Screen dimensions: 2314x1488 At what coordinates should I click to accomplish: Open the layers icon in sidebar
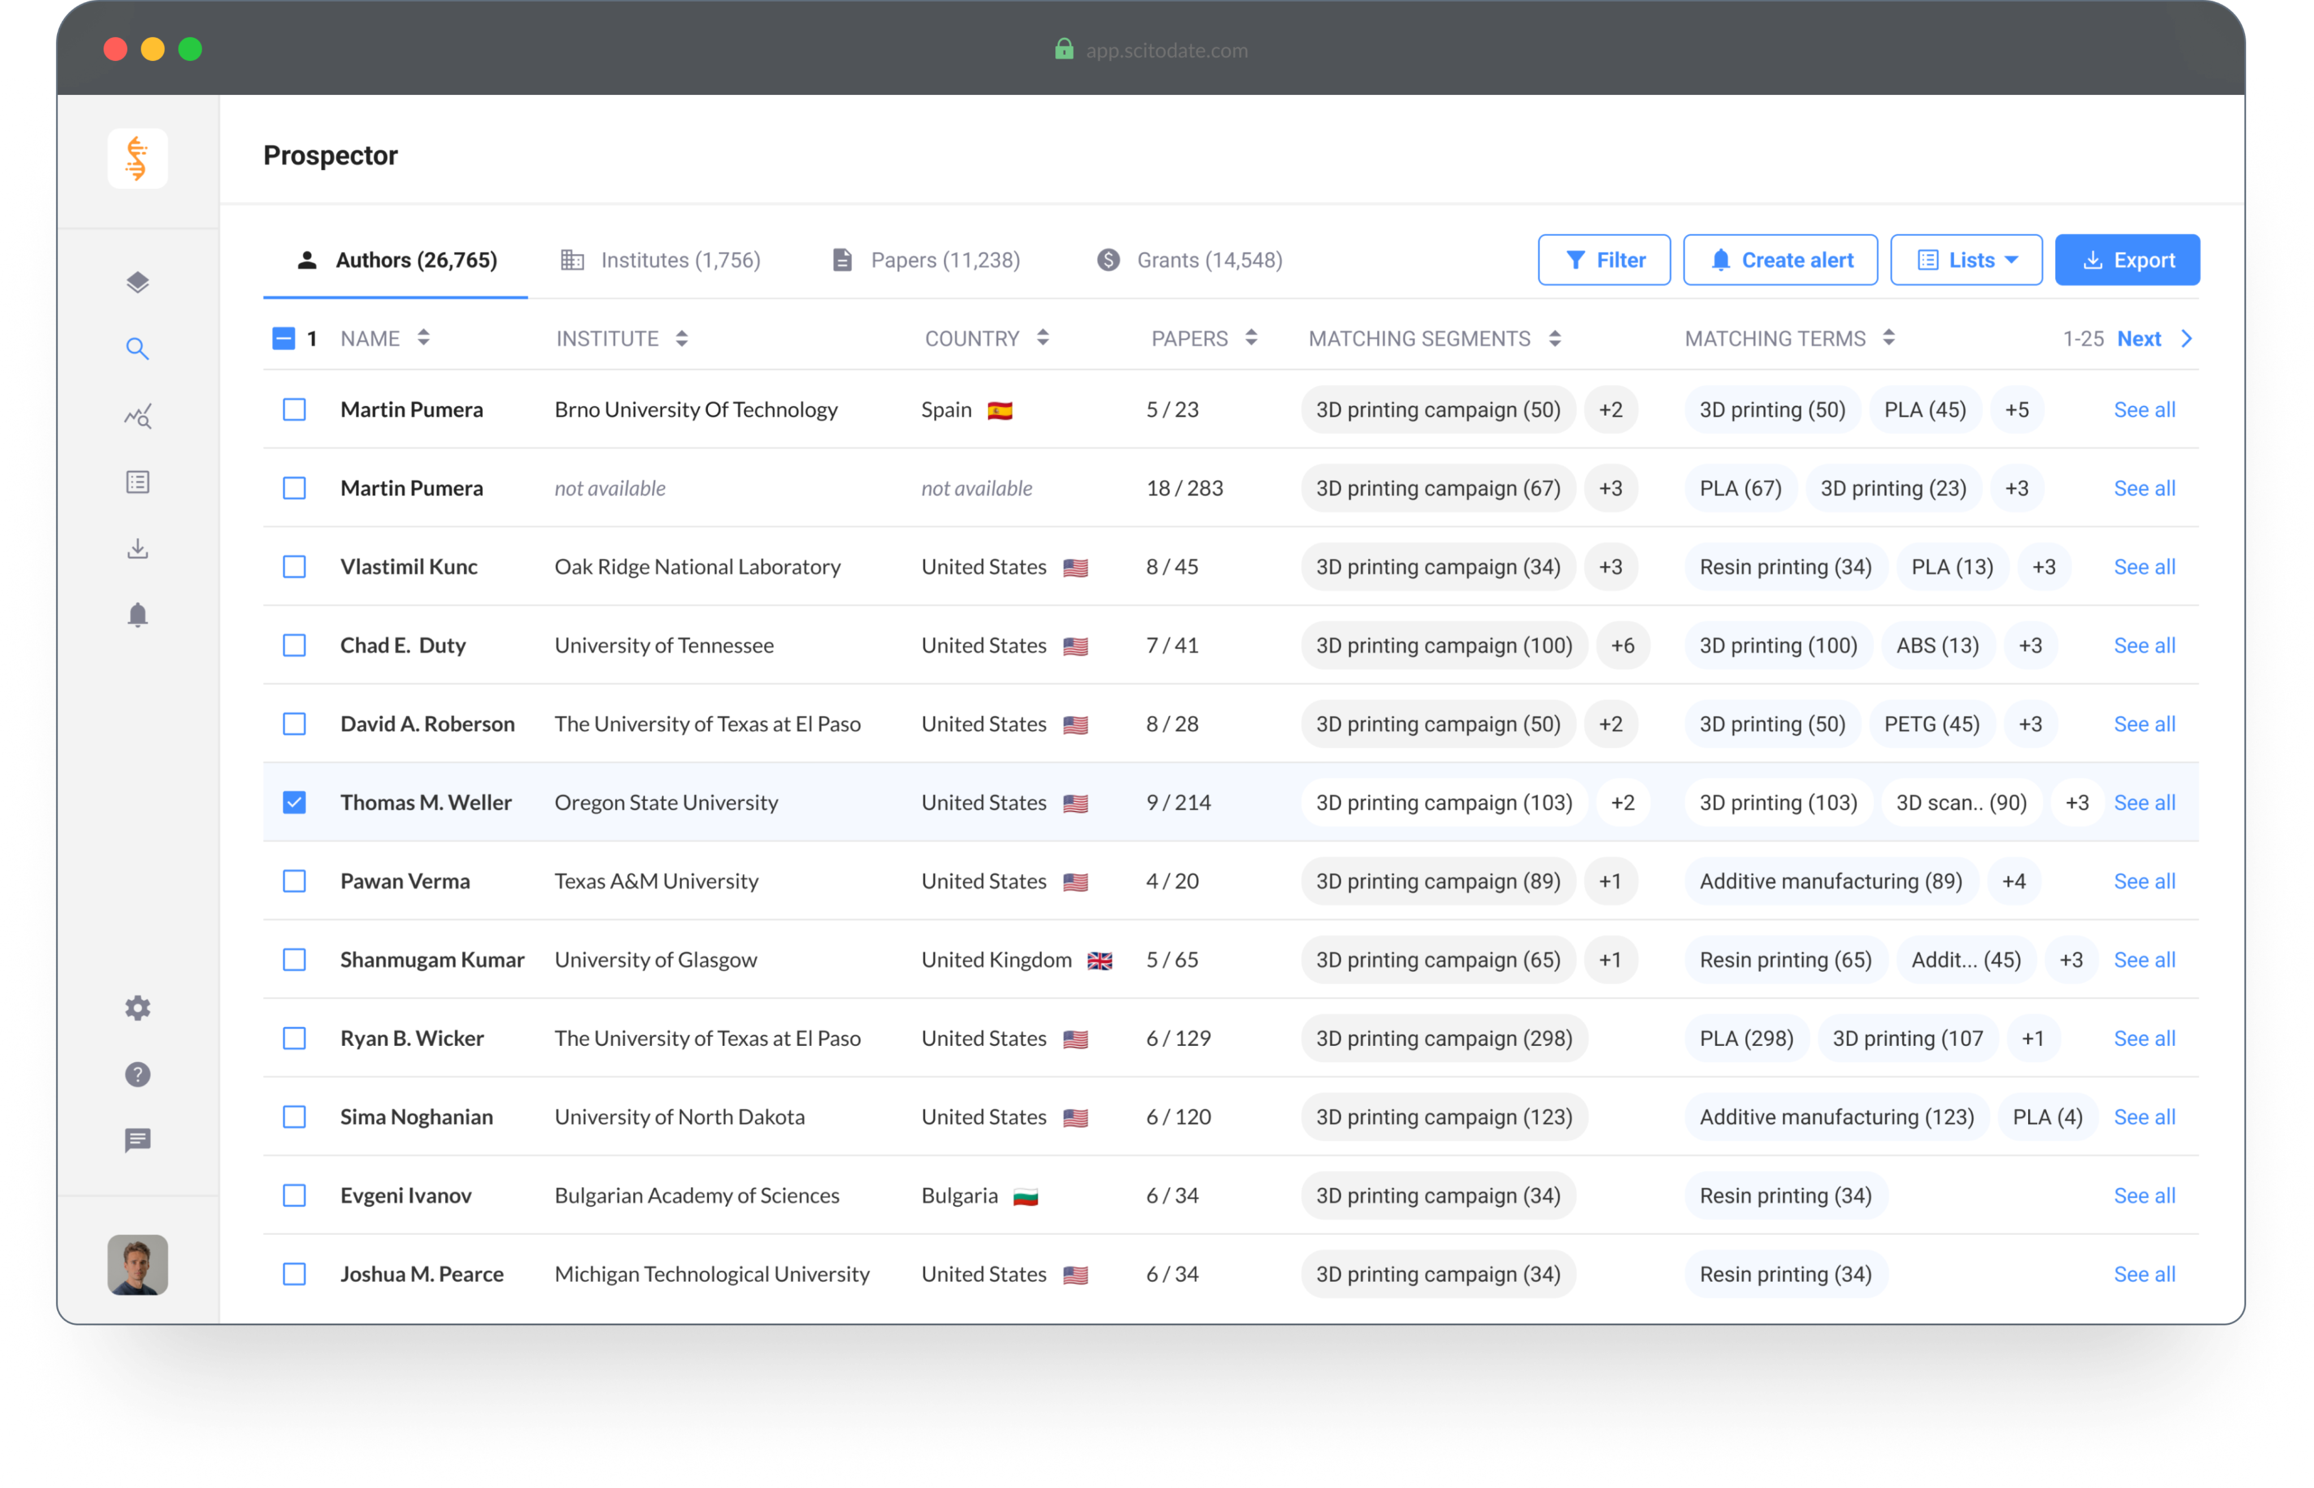(x=137, y=282)
